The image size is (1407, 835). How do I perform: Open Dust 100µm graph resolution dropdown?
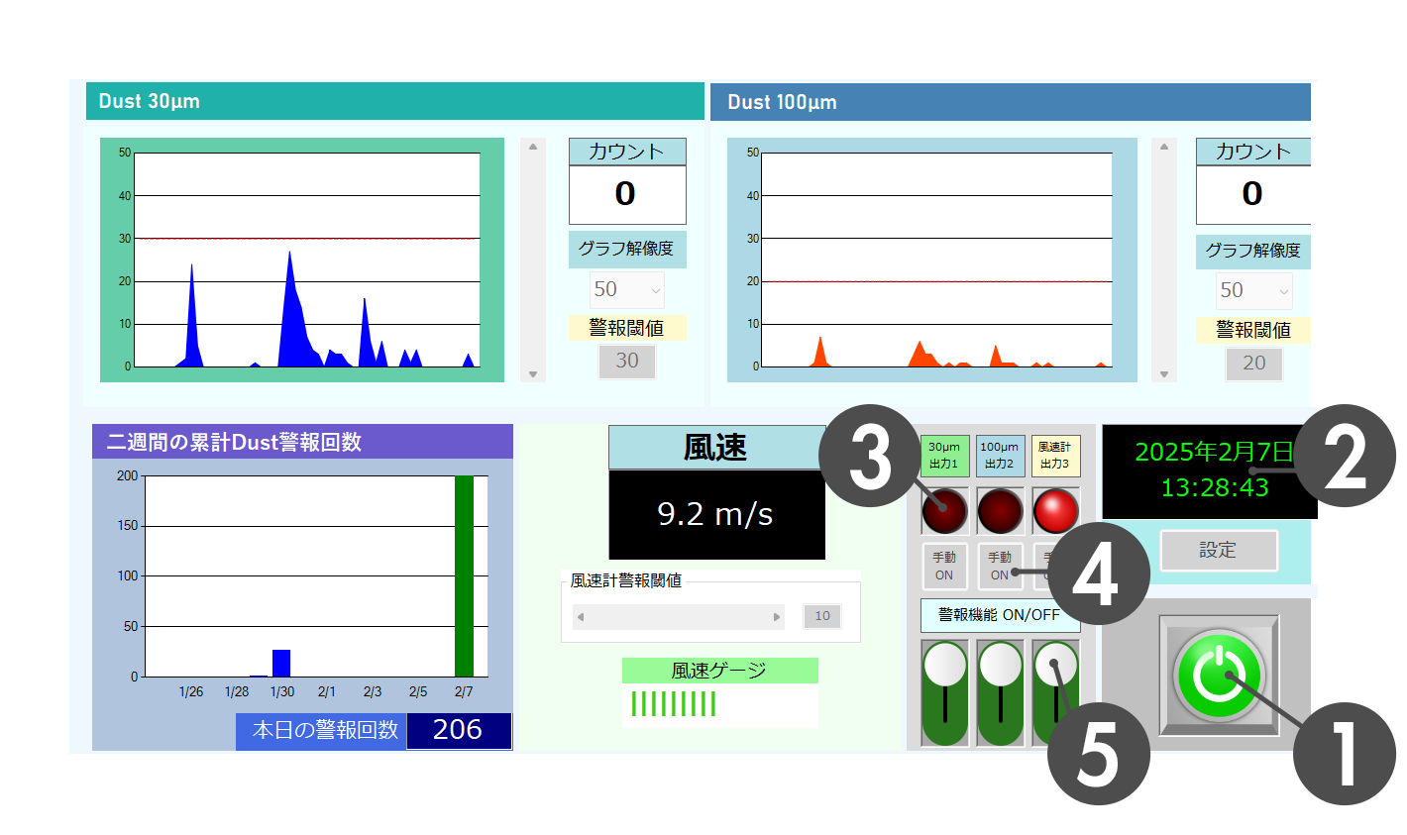[x=1253, y=291]
